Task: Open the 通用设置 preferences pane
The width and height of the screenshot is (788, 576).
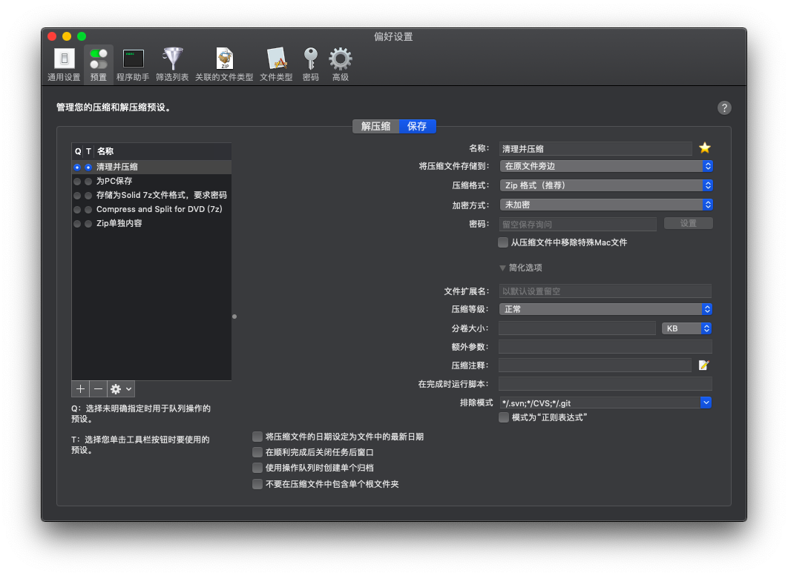Action: click(64, 59)
